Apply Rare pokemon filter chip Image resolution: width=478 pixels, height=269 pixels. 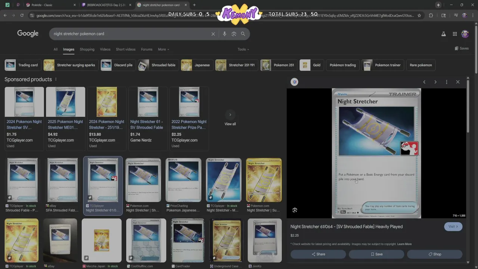coord(420,65)
